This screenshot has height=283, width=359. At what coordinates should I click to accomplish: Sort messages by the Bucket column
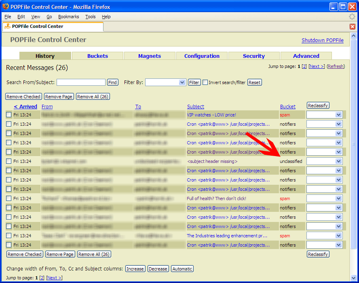pos(288,107)
